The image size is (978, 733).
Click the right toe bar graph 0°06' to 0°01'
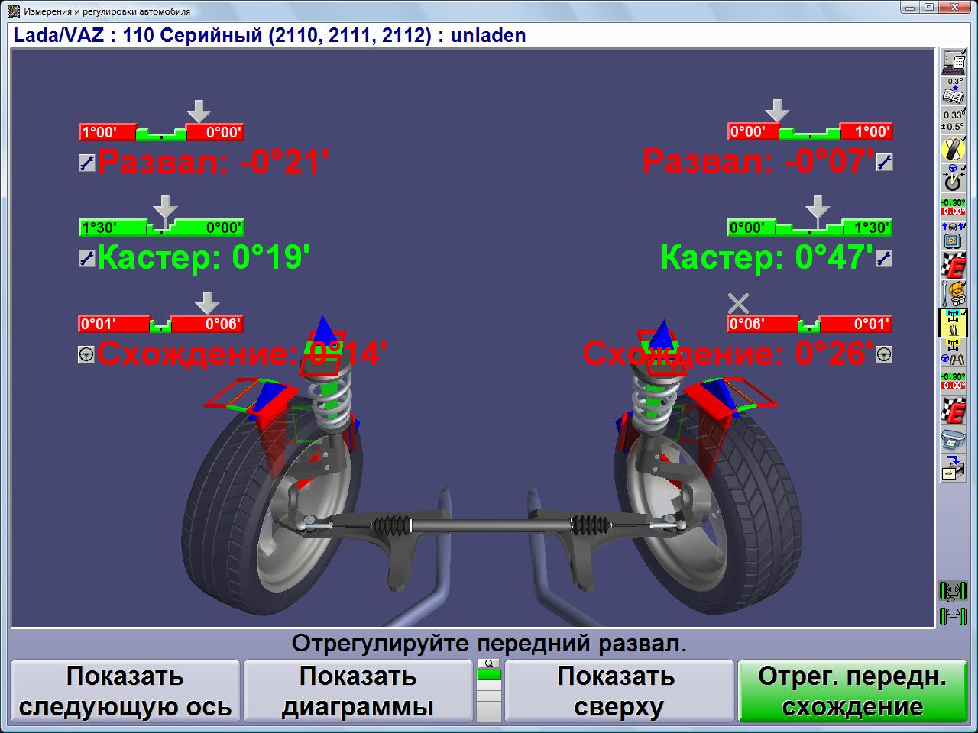[x=810, y=324]
